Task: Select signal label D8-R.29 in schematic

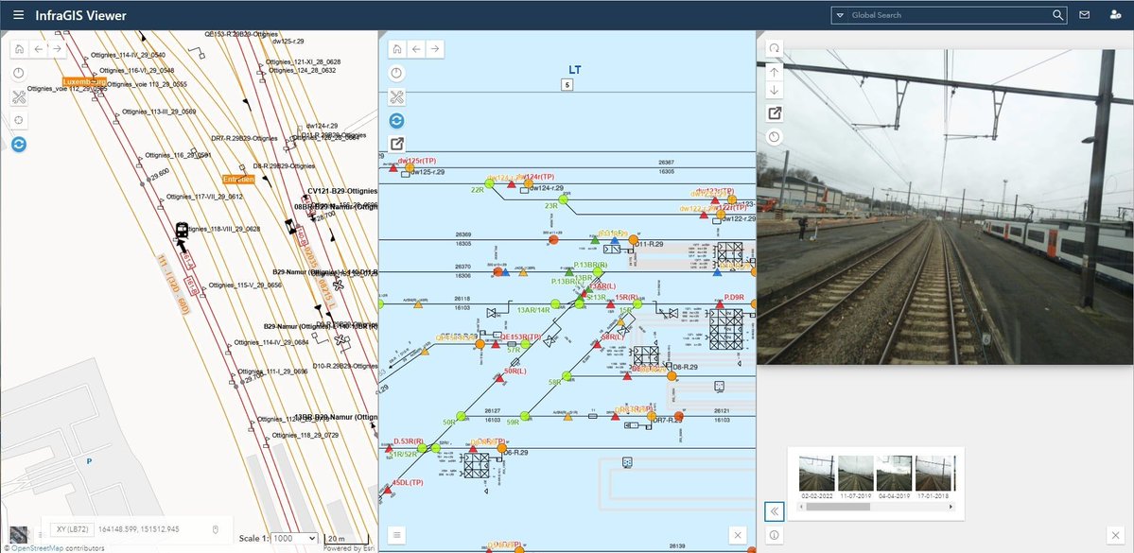Action: pyautogui.click(x=685, y=368)
